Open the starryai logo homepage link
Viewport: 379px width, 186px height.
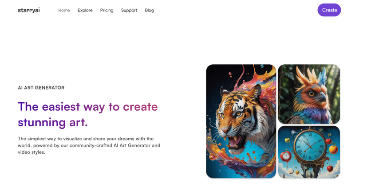tap(29, 10)
